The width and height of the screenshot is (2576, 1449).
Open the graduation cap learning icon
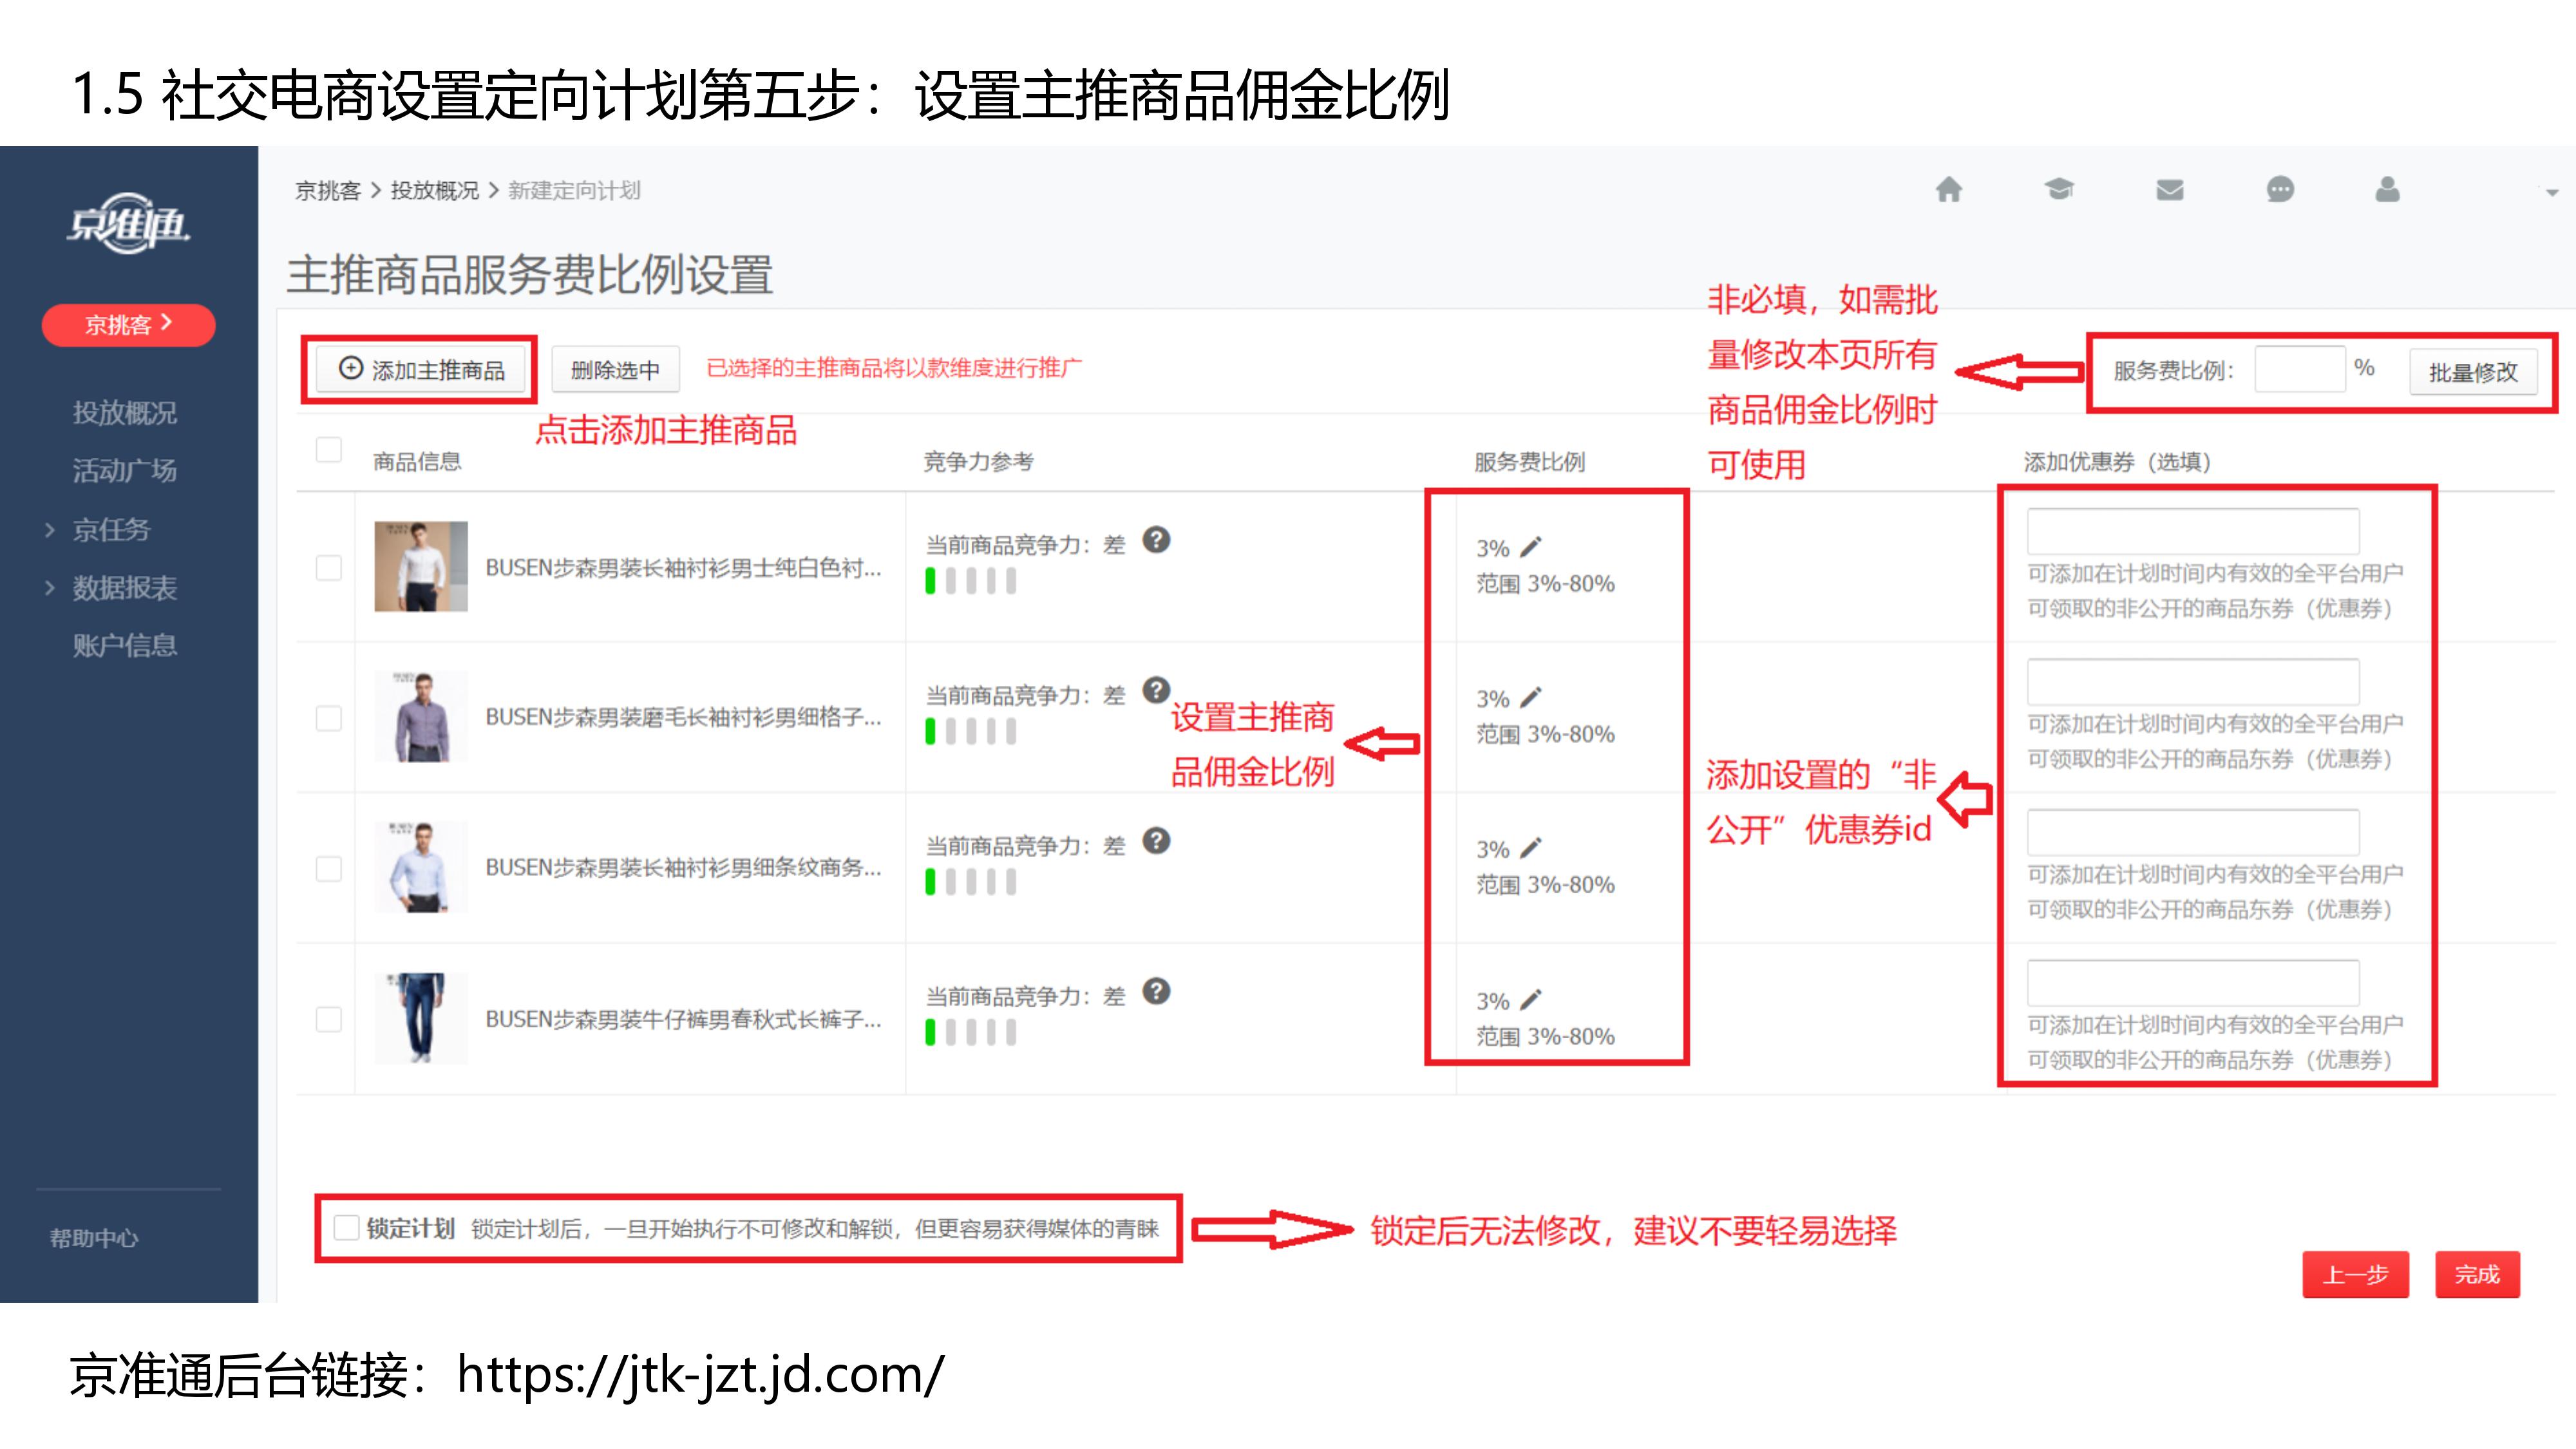tap(2058, 190)
